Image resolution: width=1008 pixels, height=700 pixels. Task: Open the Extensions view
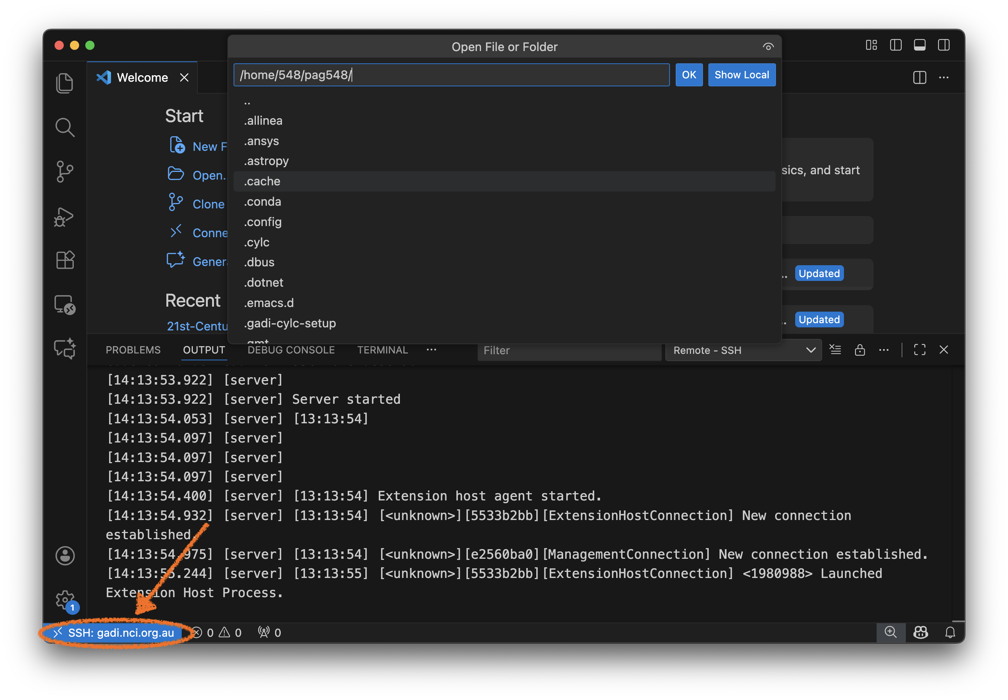coord(65,260)
